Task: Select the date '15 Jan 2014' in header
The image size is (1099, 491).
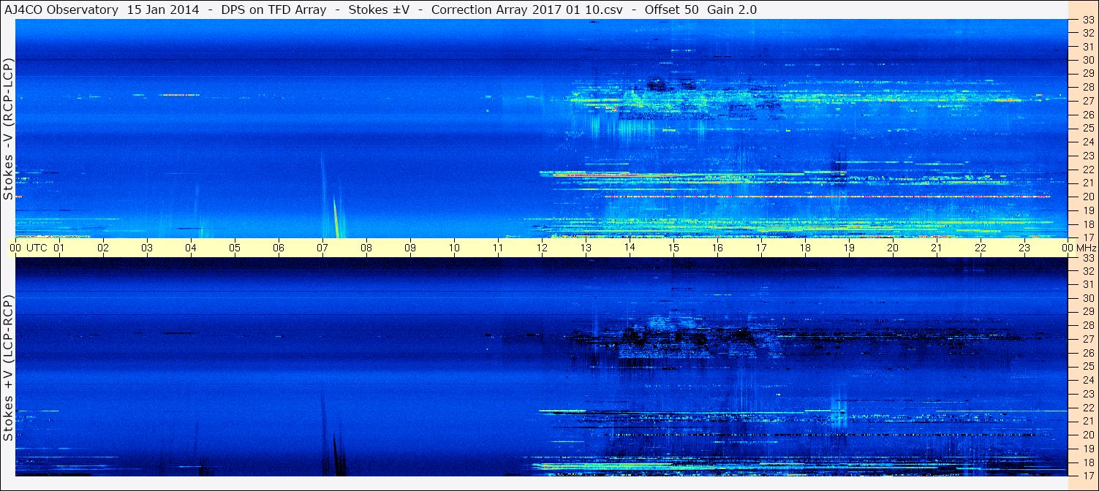Action: [162, 10]
